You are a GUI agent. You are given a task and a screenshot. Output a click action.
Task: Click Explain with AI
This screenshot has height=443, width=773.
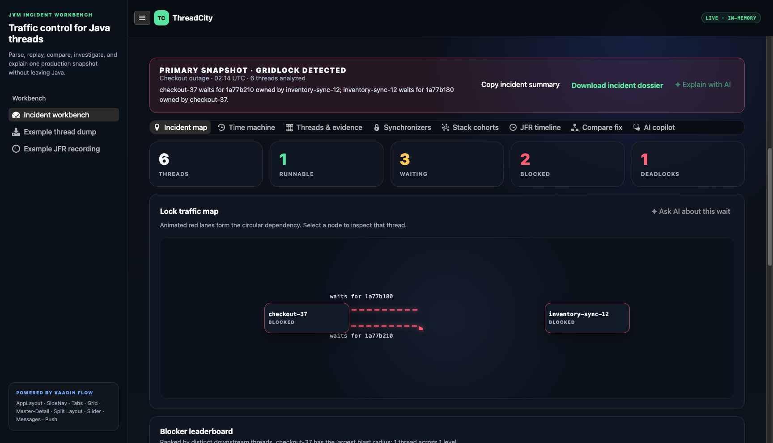(703, 84)
